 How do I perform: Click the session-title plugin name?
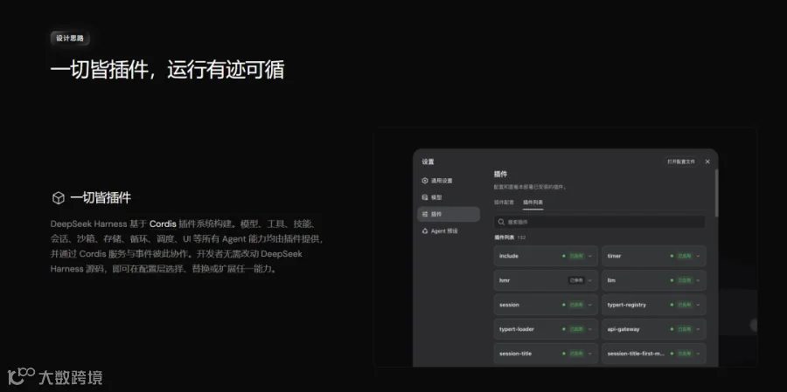tap(515, 354)
